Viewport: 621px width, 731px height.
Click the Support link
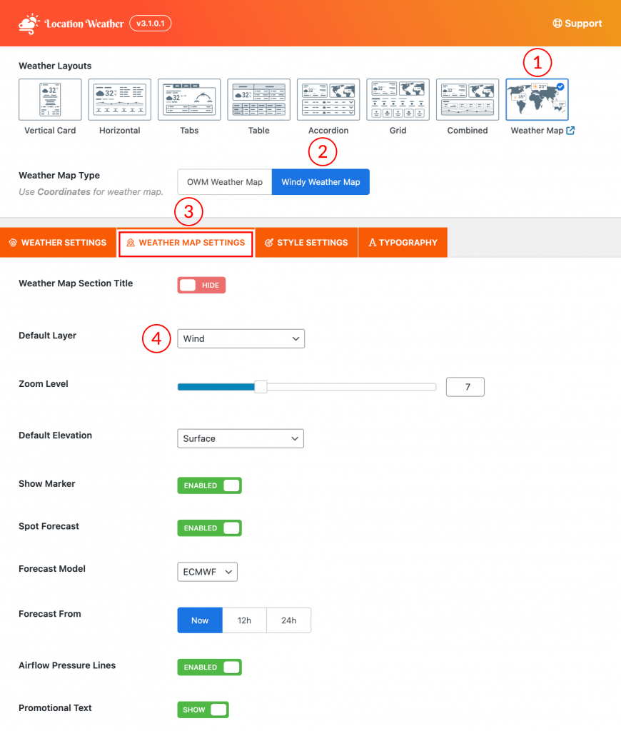(x=577, y=23)
